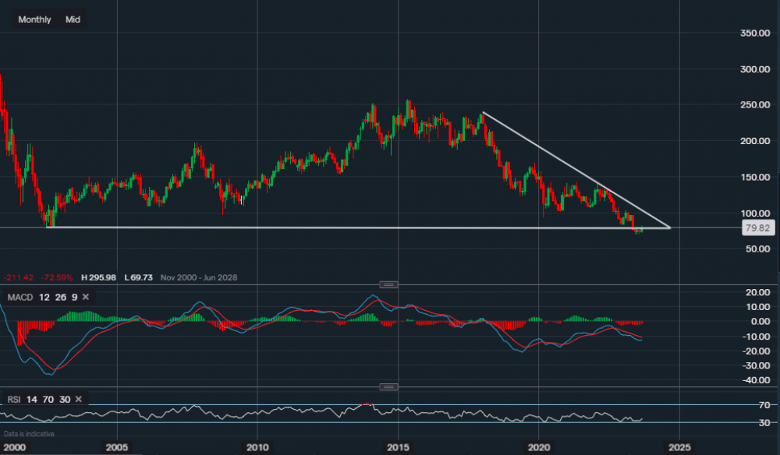The width and height of the screenshot is (780, 455).
Task: Click the resize handle above the MACD panel
Action: tap(388, 284)
